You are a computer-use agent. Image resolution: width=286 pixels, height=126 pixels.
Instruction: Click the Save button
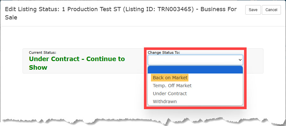253,10
